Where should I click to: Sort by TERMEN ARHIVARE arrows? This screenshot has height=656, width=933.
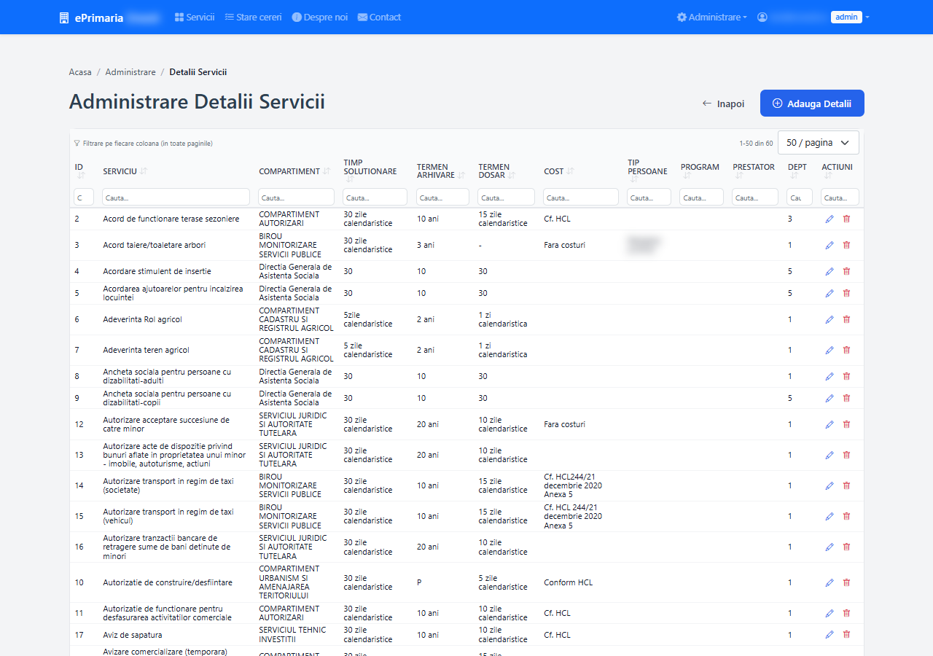pos(461,176)
